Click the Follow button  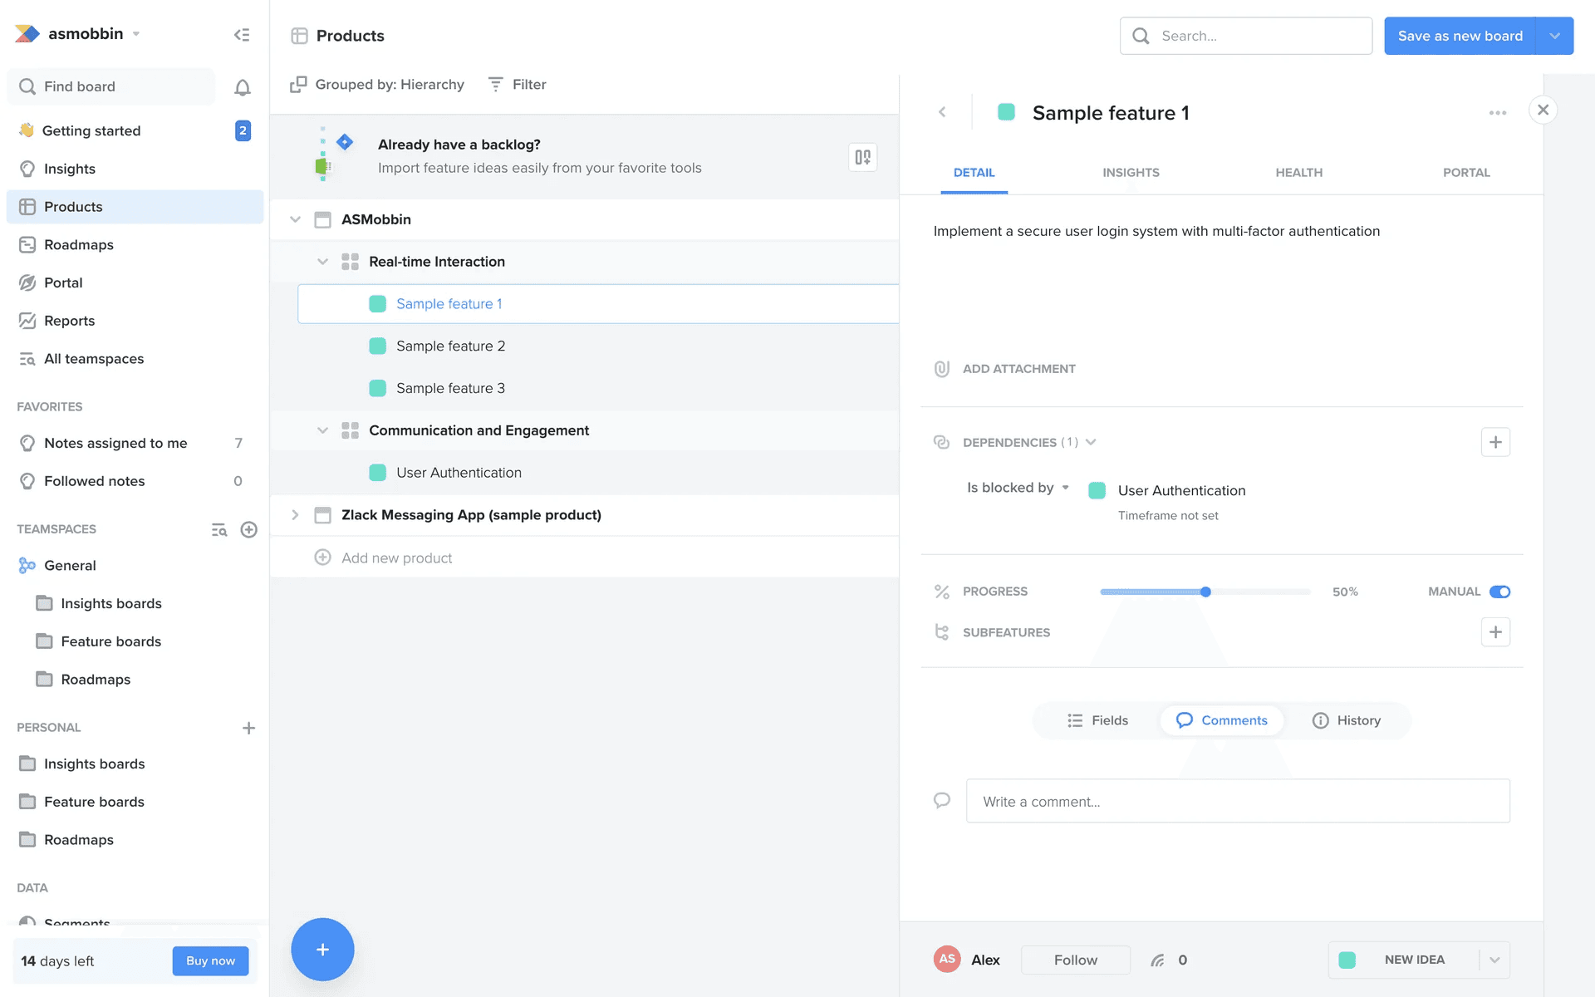coord(1075,960)
